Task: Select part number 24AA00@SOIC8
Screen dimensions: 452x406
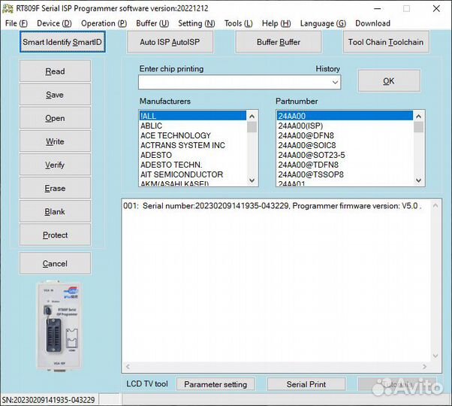Action: 345,145
